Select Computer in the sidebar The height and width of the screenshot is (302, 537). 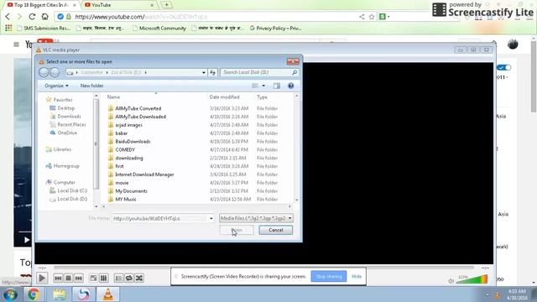60,182
